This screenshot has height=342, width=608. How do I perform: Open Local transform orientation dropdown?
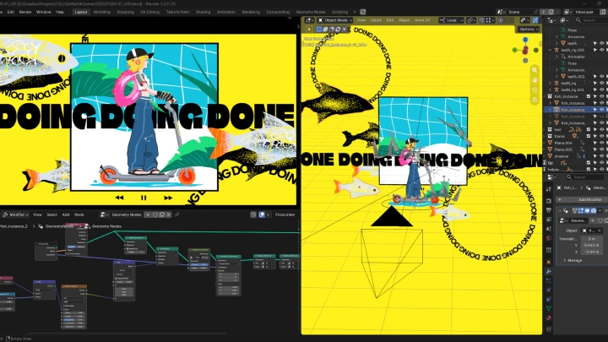451,20
